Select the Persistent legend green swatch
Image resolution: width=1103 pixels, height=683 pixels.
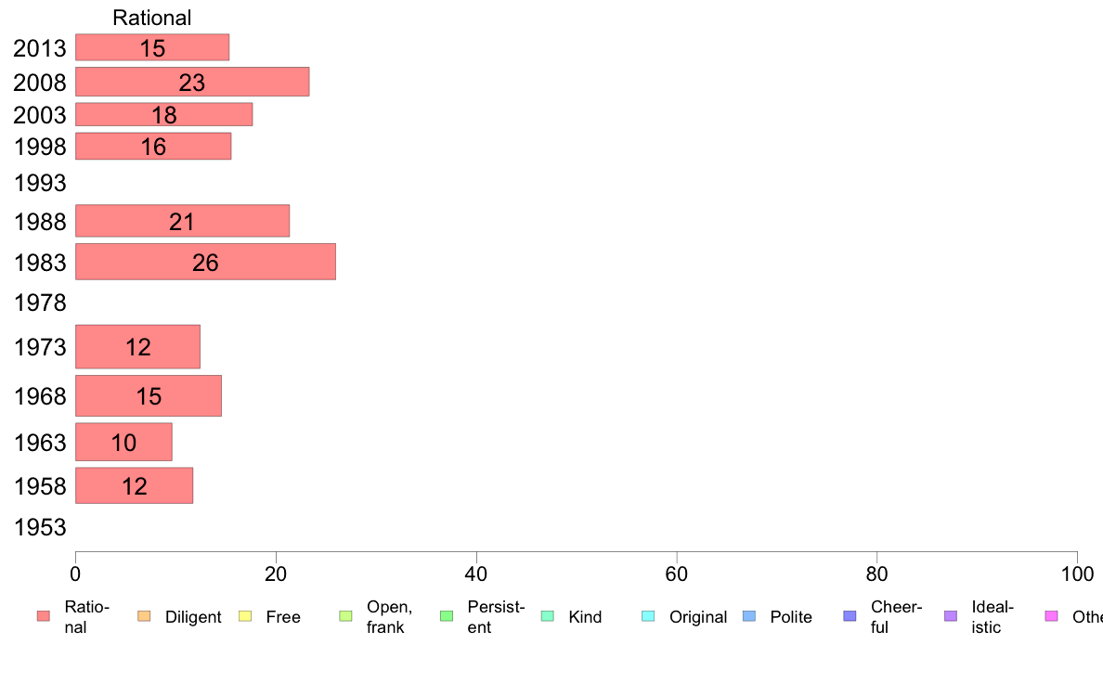tap(447, 616)
